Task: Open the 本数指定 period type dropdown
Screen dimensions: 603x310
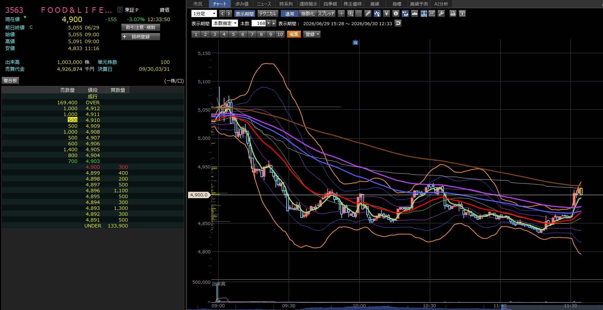Action: (x=225, y=23)
